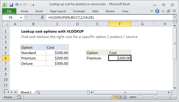Select row 6 header
179x102 pixels.
[6, 58]
